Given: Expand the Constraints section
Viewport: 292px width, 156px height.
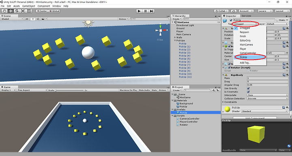Looking at the screenshot, I should [x=223, y=102].
